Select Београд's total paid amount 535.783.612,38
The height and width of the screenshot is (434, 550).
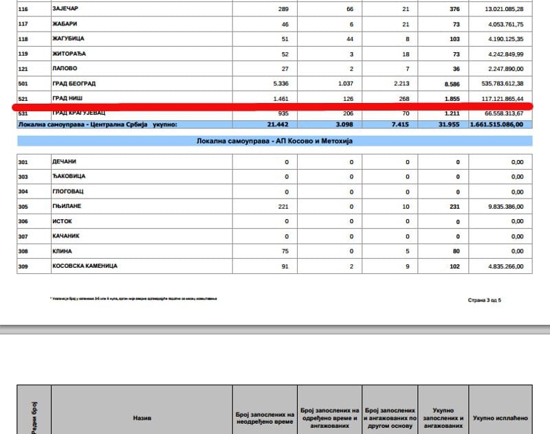point(498,84)
